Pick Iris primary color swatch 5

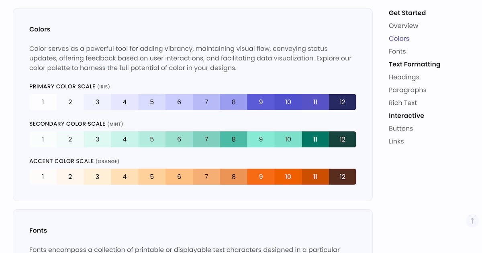pos(152,102)
